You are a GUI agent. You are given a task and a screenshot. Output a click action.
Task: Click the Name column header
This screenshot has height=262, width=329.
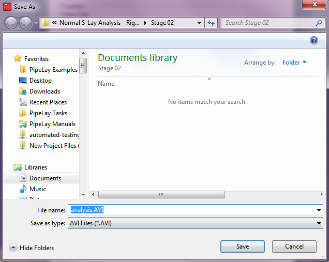(106, 84)
